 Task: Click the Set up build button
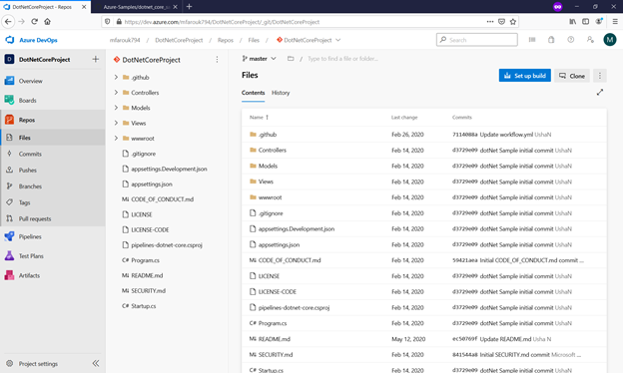coord(524,76)
